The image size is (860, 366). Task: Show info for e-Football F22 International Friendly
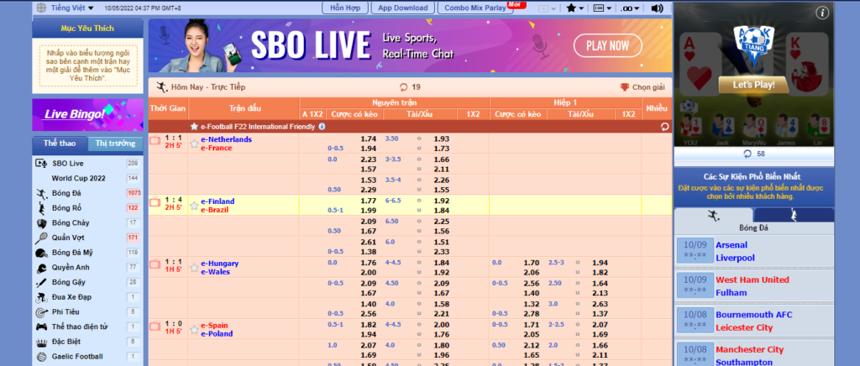[322, 127]
